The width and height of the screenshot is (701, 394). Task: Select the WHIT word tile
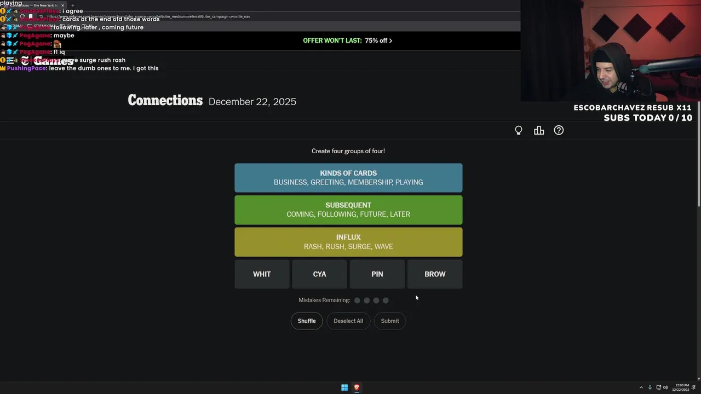[262, 274]
